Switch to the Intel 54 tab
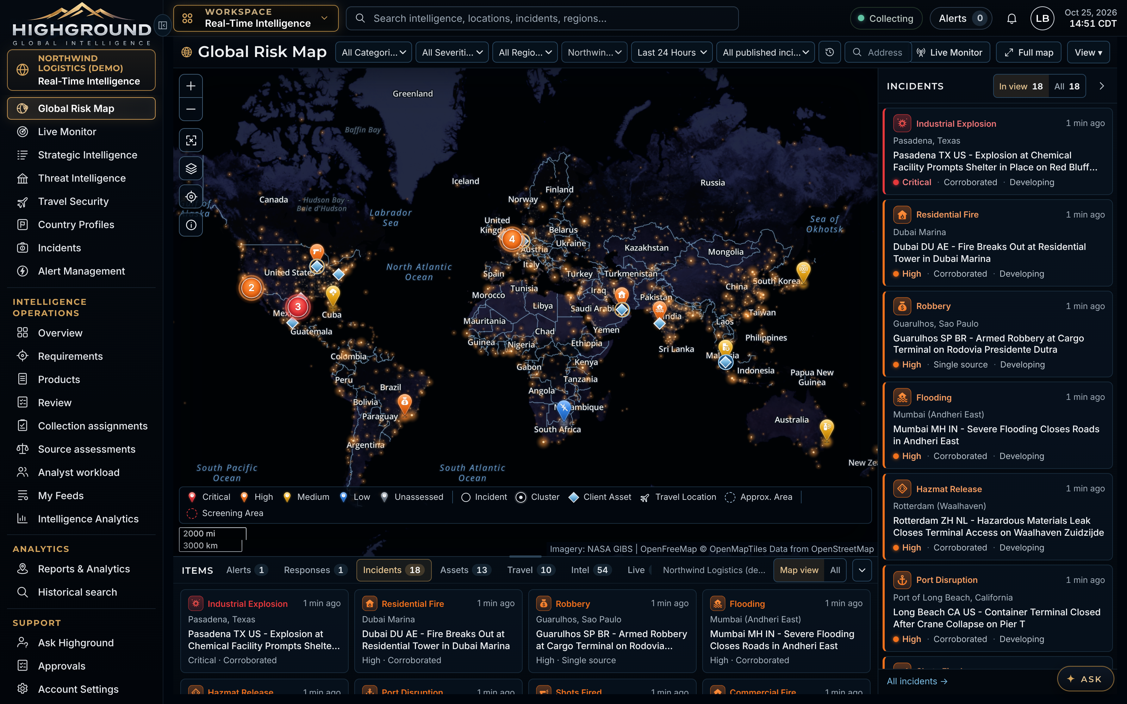This screenshot has height=704, width=1127. (x=591, y=570)
